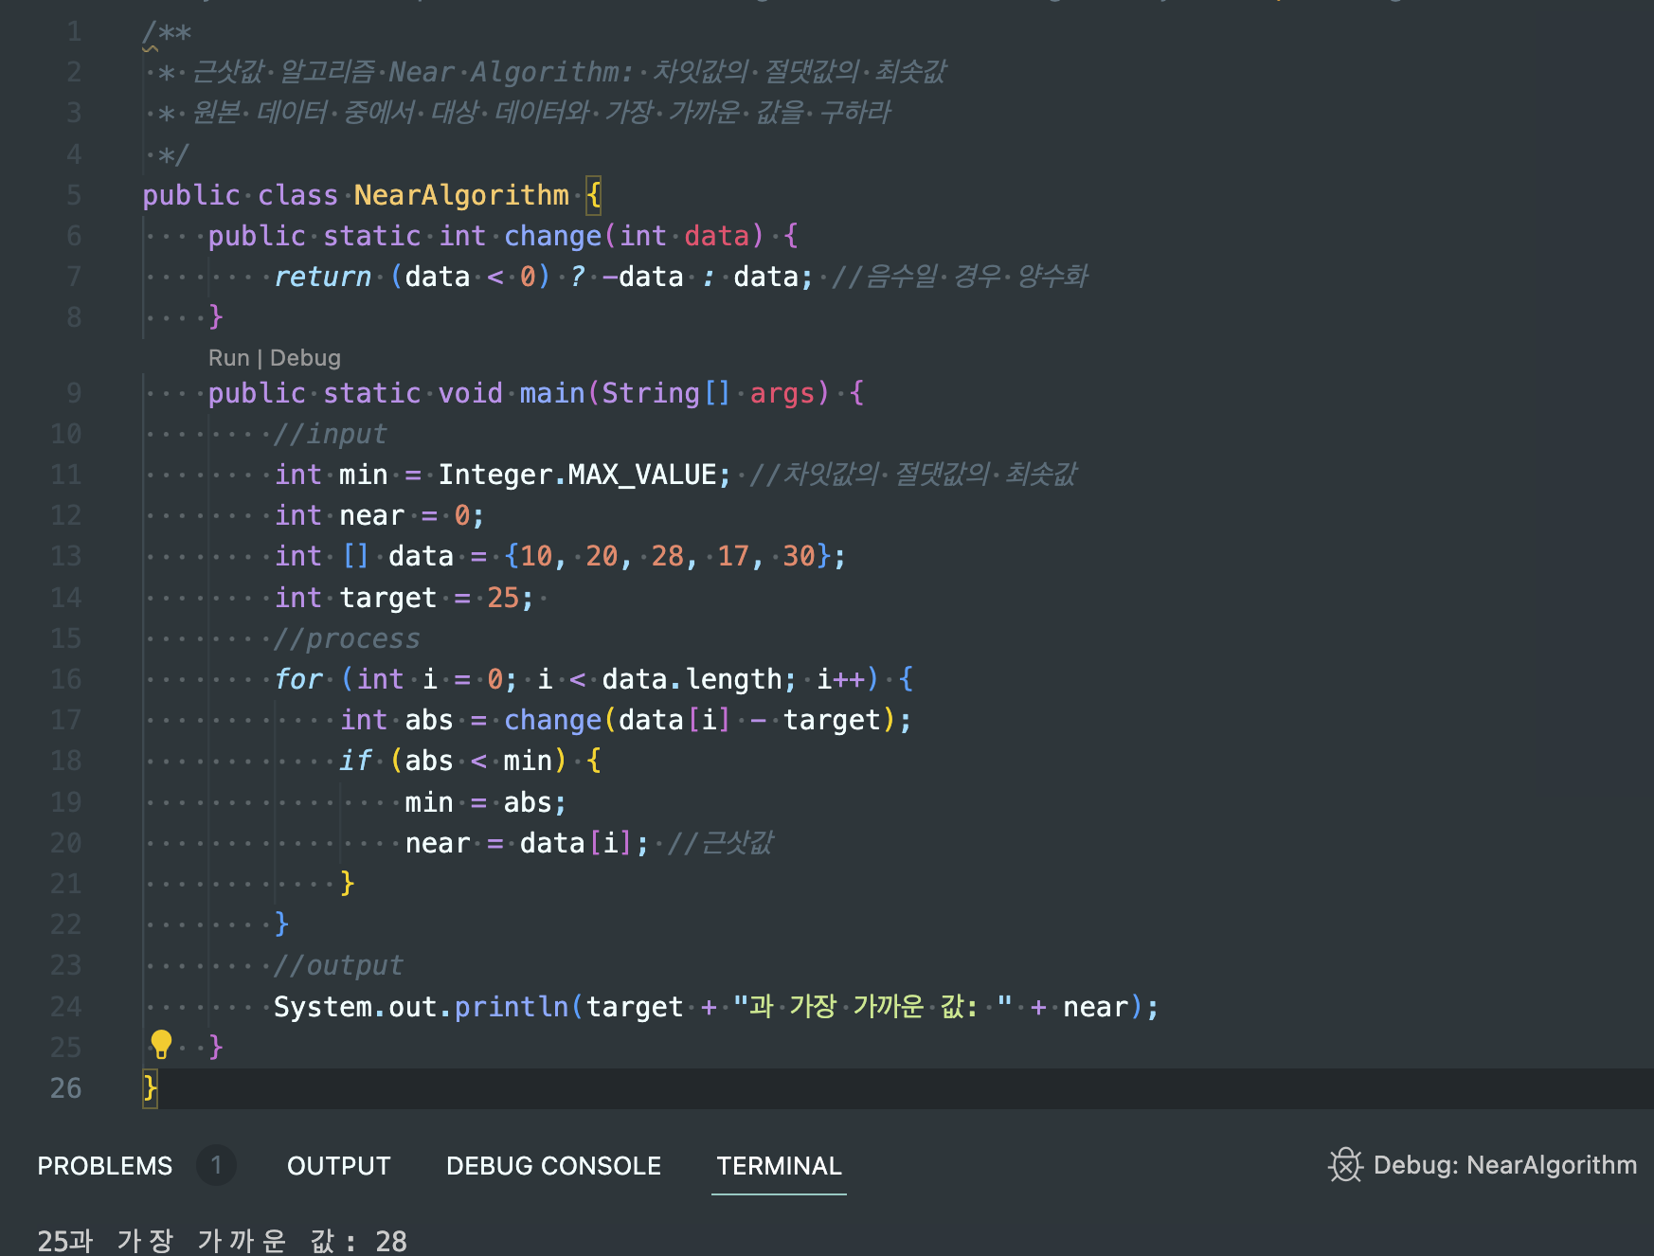
Task: Click the closing brace on line 26
Action: [150, 1089]
